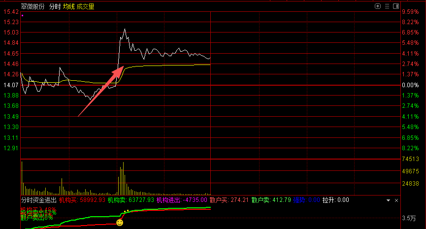Image resolution: width=426 pixels, height=229 pixels.
Task: Toggle the 成交量 volume legend
Action: pos(85,6)
